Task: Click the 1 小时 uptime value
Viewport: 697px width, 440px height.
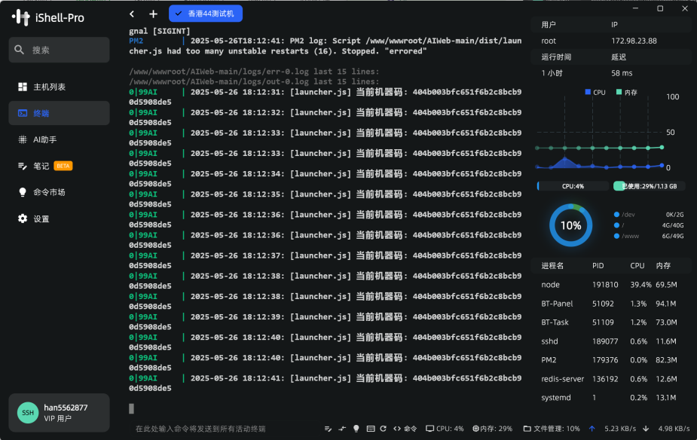Action: (x=552, y=73)
